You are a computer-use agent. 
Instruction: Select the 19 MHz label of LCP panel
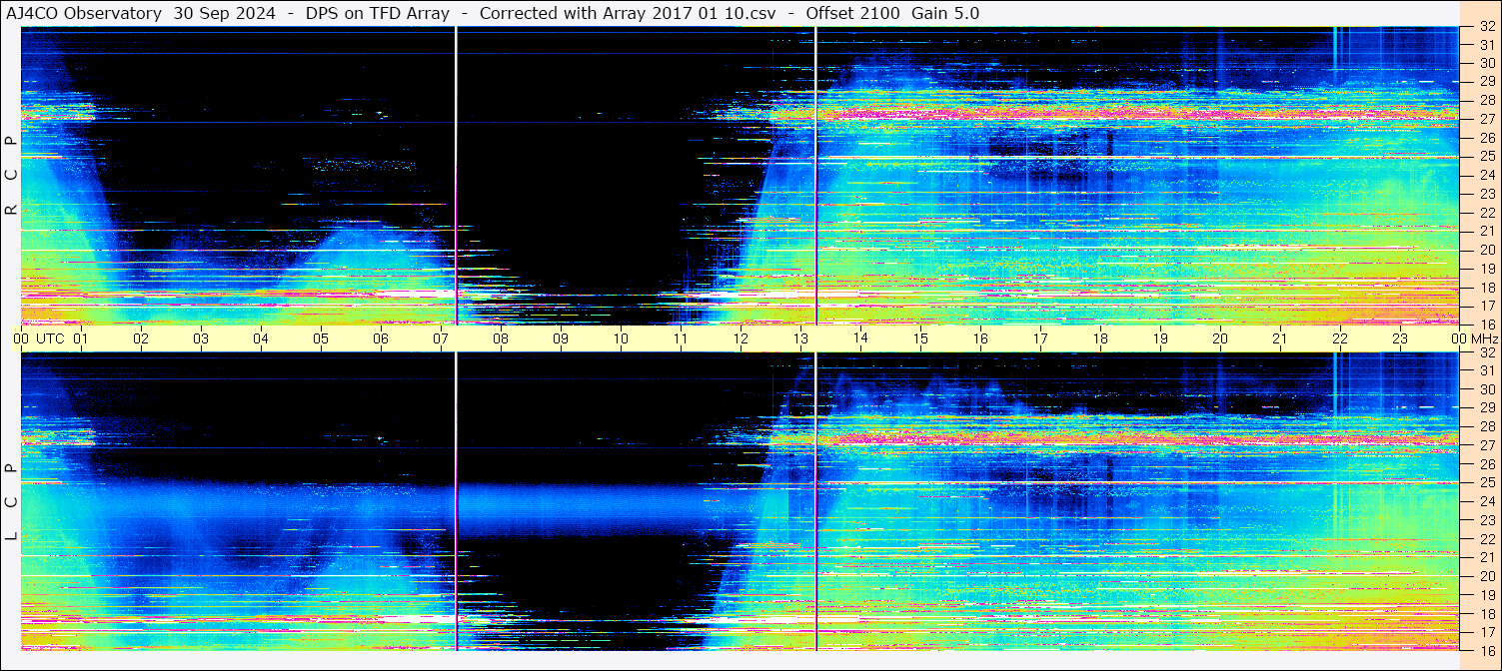point(1486,595)
